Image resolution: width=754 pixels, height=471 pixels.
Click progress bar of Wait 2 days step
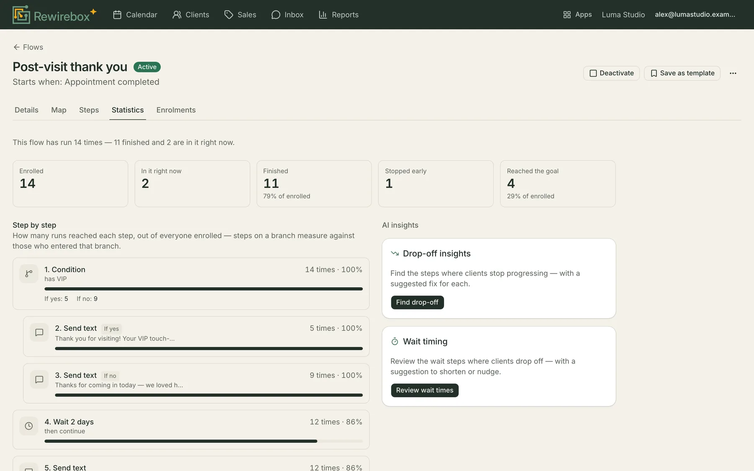pos(204,441)
